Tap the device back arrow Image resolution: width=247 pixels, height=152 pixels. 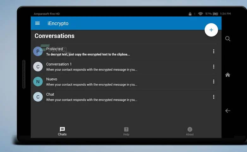pyautogui.click(x=228, y=111)
